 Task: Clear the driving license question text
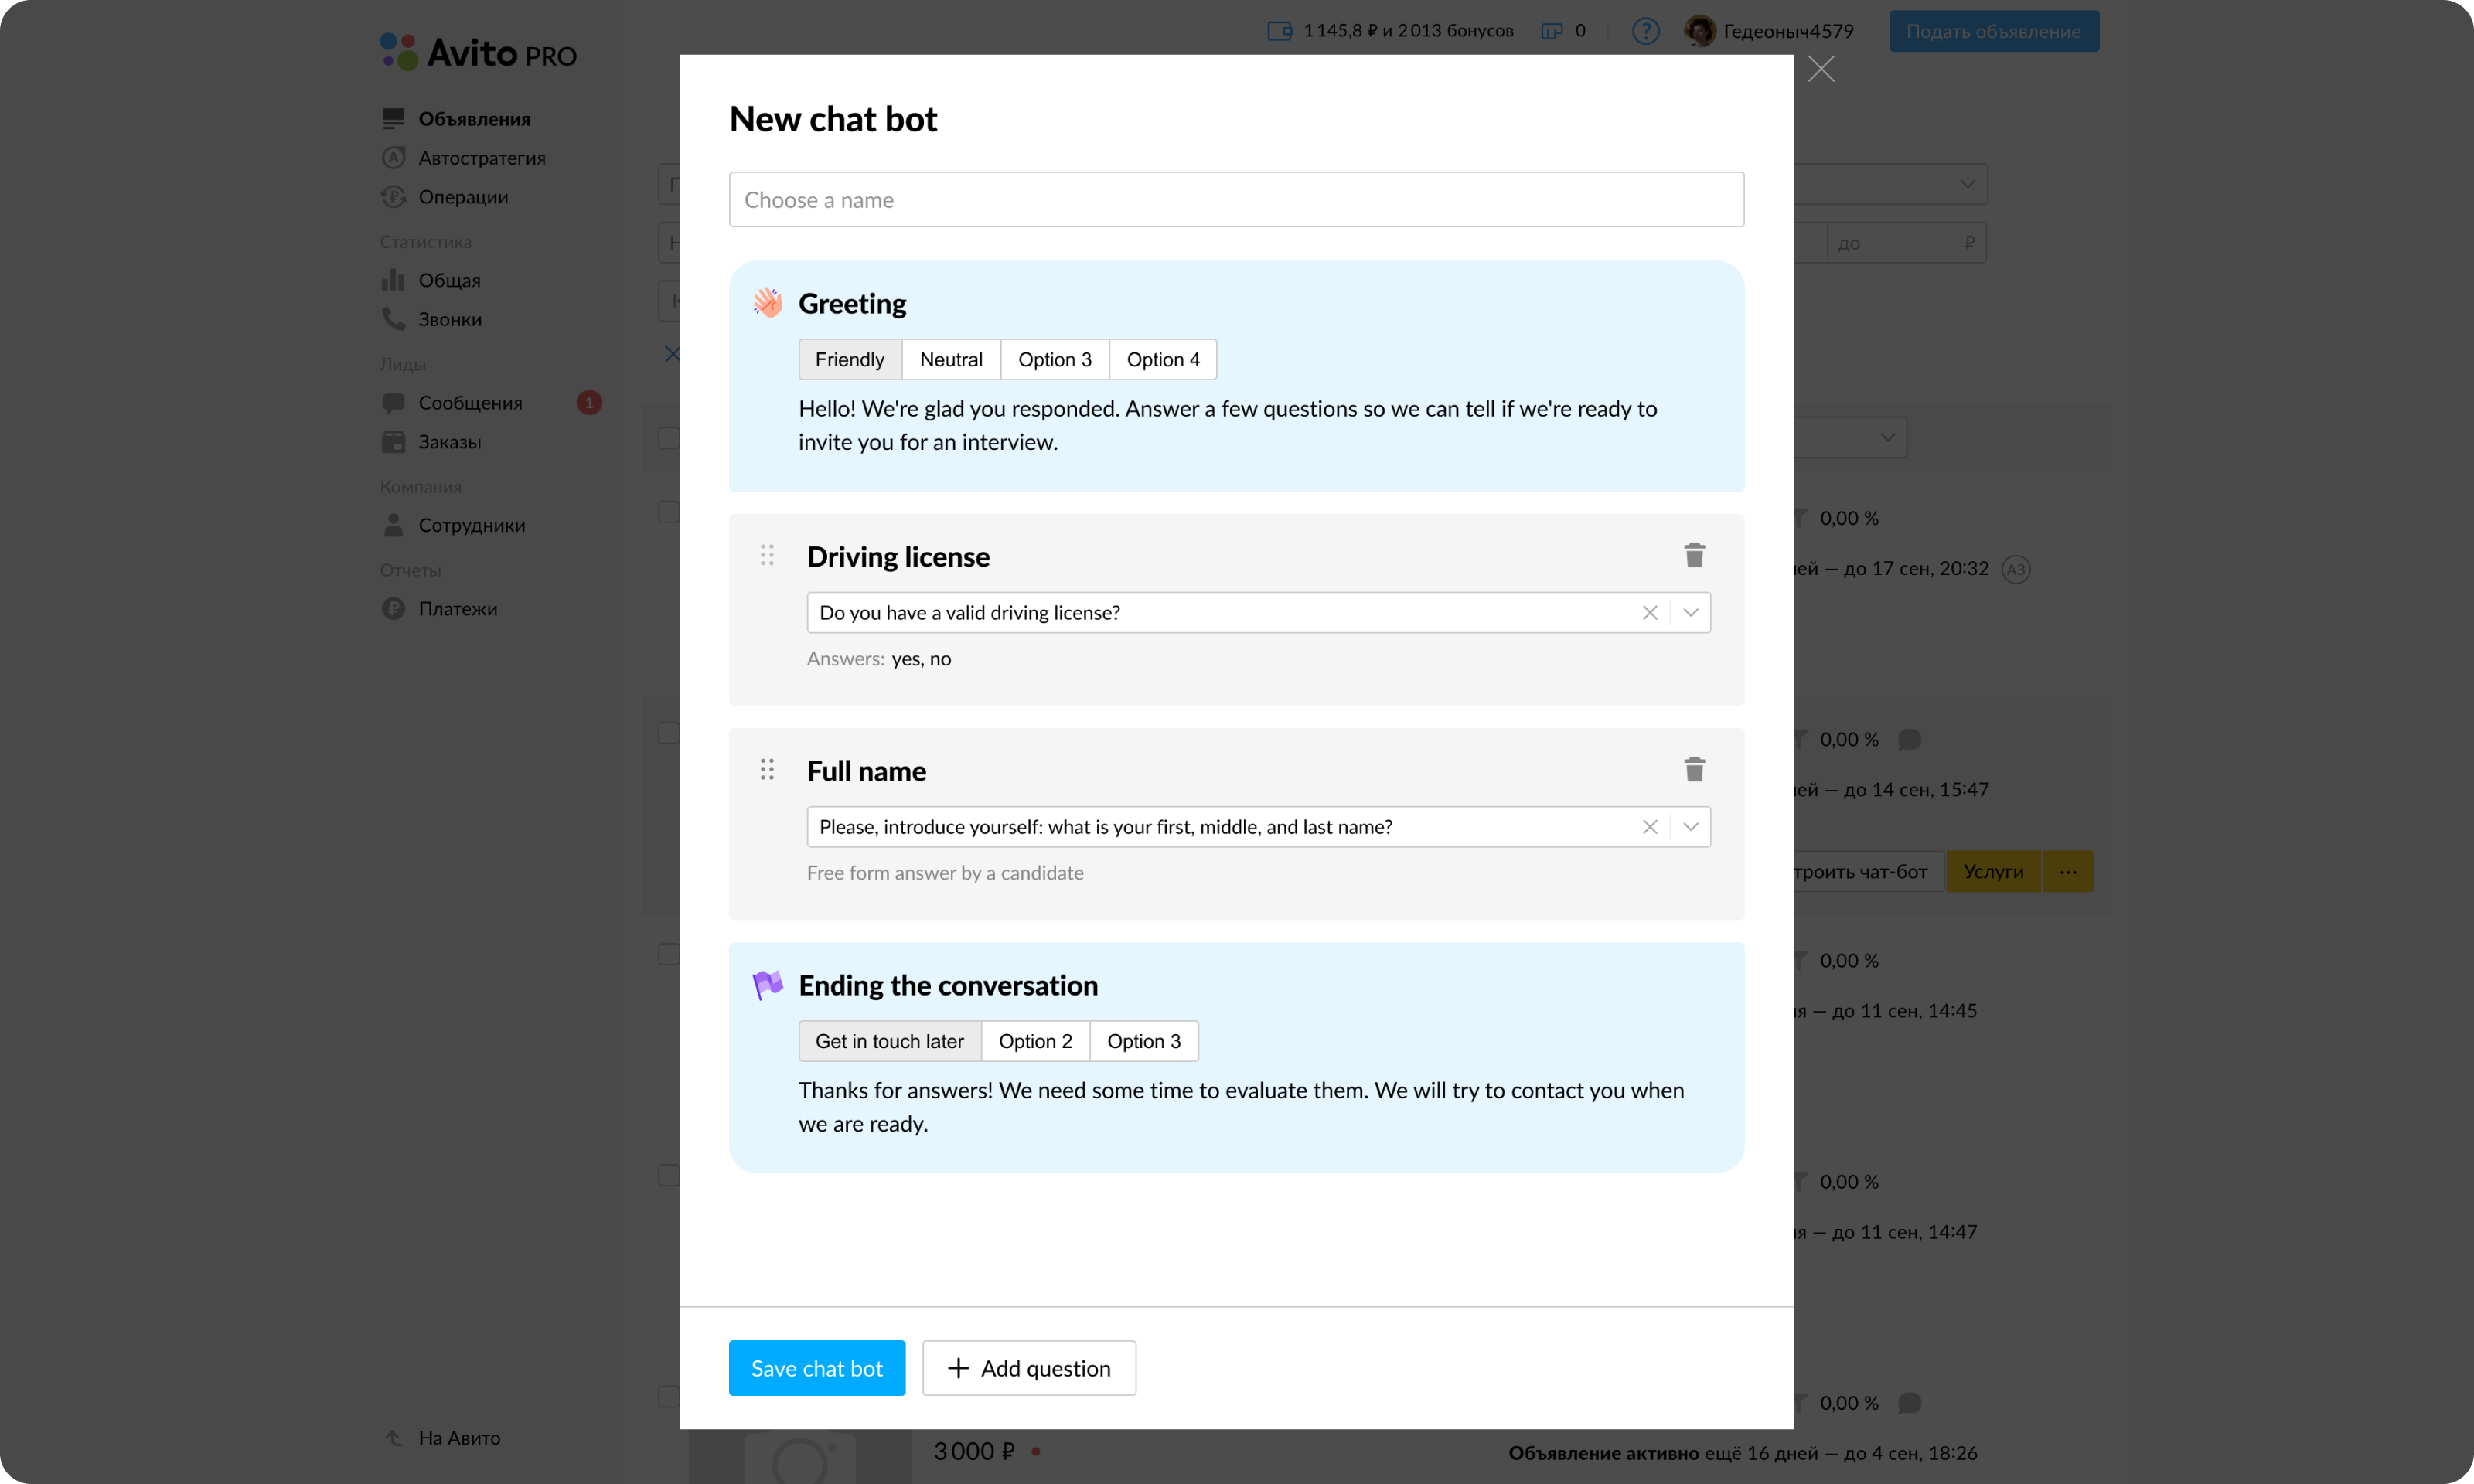1650,612
